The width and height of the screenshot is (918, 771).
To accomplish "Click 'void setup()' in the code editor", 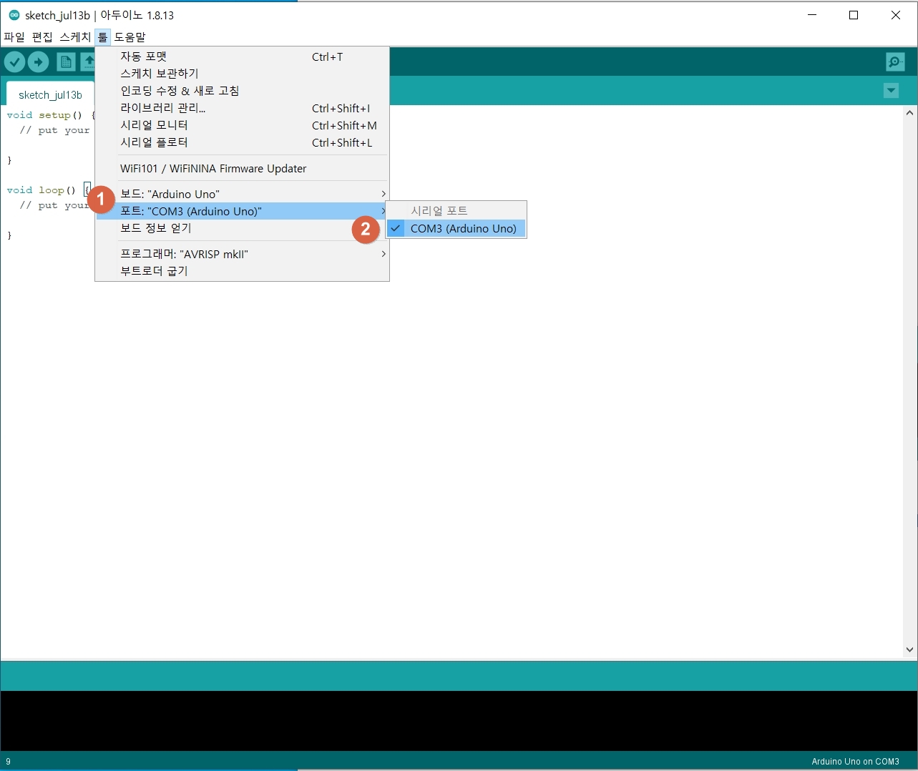I will (44, 115).
